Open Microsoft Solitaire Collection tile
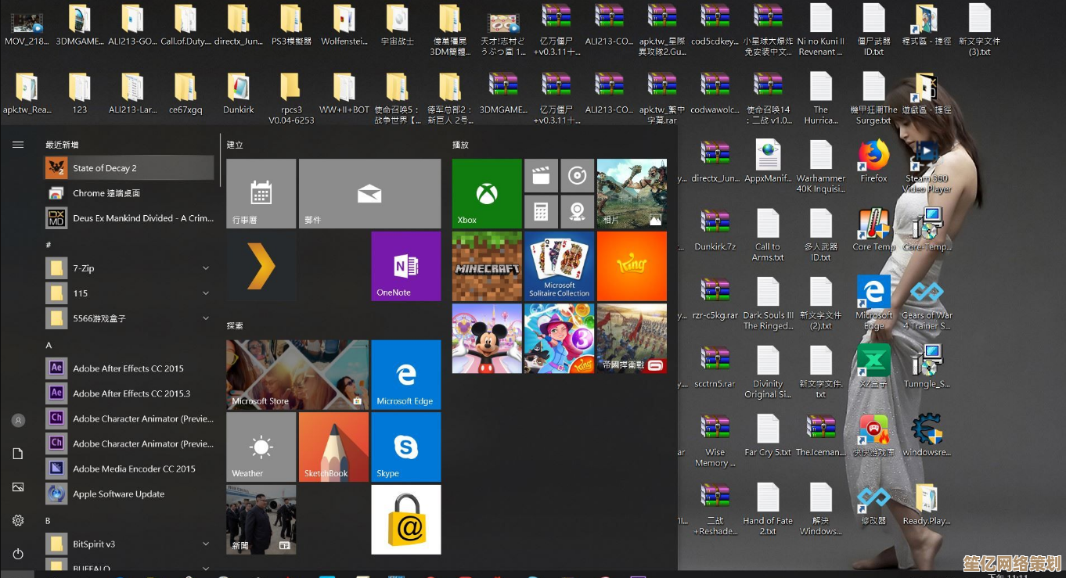The image size is (1066, 578). [559, 266]
